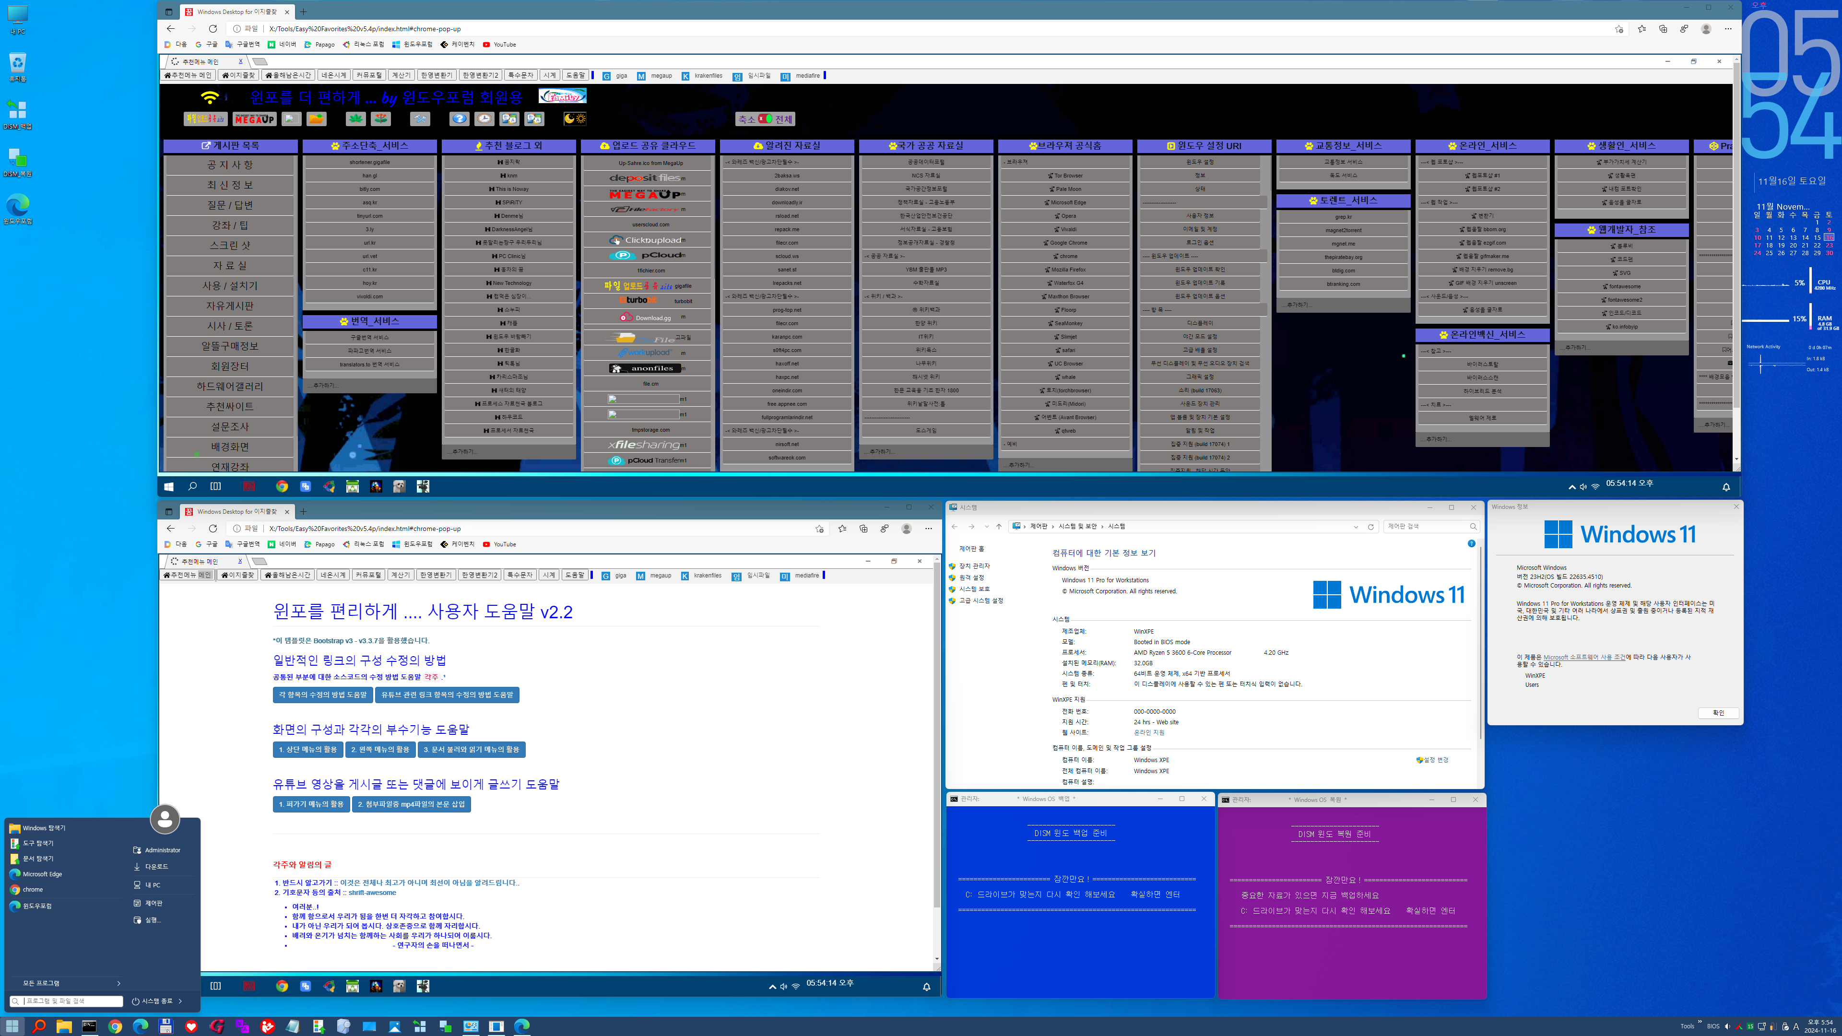Screen dimensions: 1842x1036
Task: Toggle the moon/sun dark mode icon
Action: coord(575,118)
